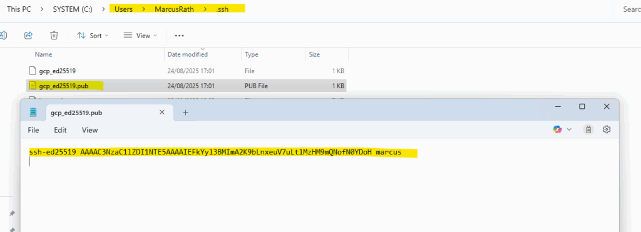The height and width of the screenshot is (232, 641).
Task: Open Notepad settings gear
Action: [x=607, y=129]
